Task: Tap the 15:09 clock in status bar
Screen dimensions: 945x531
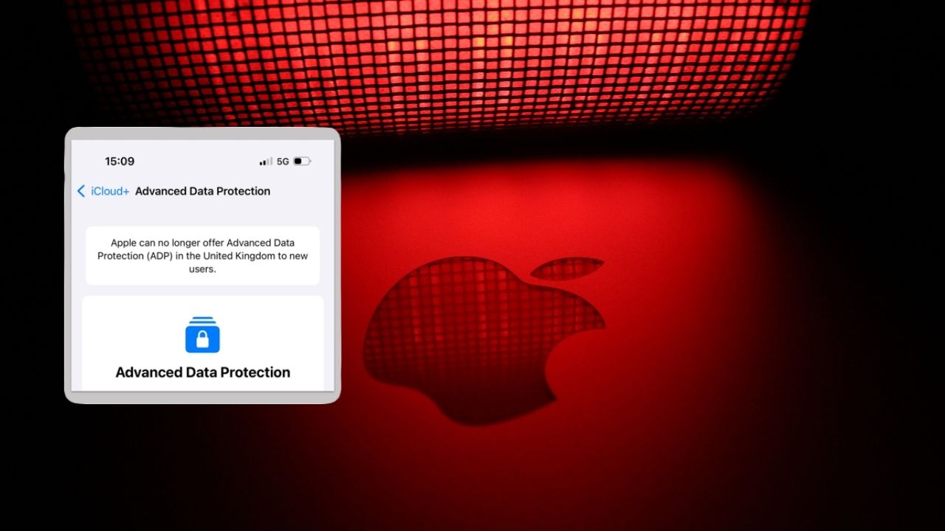Action: point(120,161)
